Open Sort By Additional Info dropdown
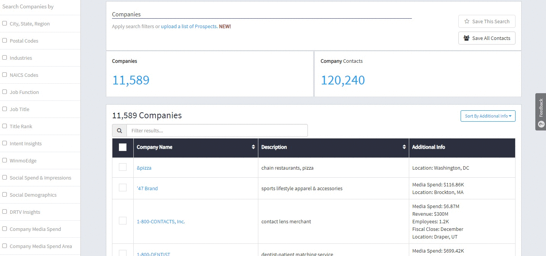Screen dimensions: 546x256 pyautogui.click(x=488, y=116)
